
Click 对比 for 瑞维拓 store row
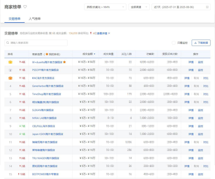click(206, 142)
